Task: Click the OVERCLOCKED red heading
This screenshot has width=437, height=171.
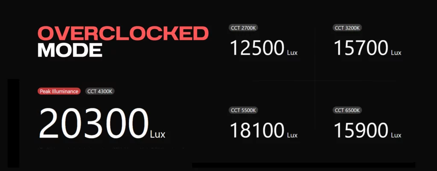Action: 123,33
